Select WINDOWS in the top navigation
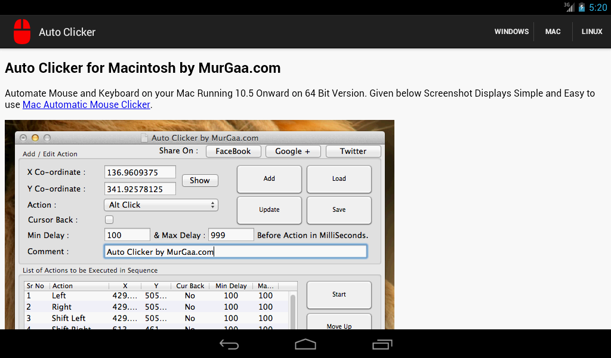Viewport: 611px width, 358px height. pos(511,32)
